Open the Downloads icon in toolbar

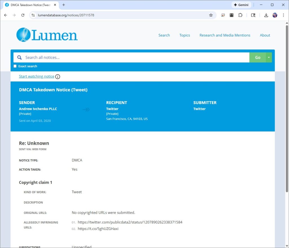(x=266, y=15)
